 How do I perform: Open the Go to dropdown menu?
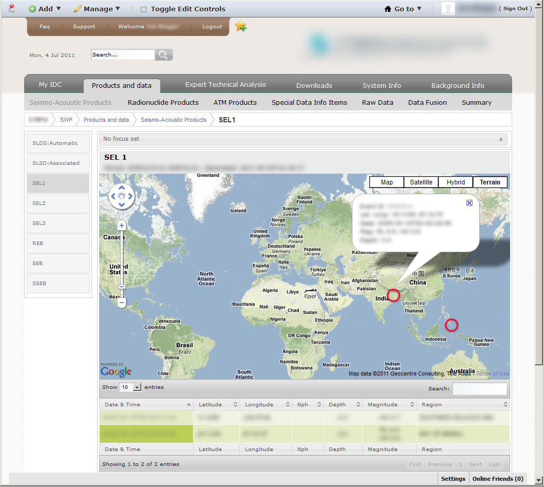(x=403, y=9)
